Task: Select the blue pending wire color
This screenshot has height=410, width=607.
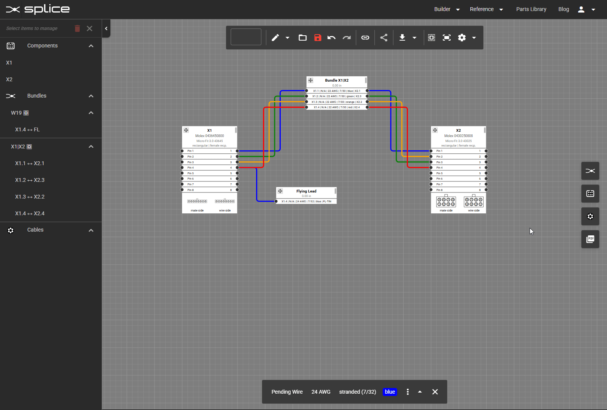Action: 390,392
